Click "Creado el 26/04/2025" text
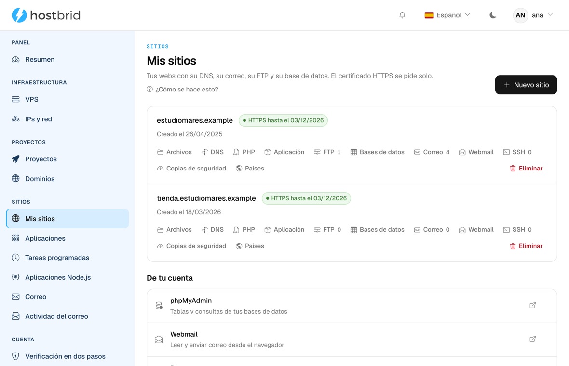Viewport: 569px width, 366px height. point(190,134)
